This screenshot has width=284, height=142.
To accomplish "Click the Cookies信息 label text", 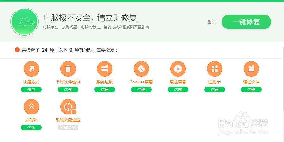I will click(x=141, y=82).
